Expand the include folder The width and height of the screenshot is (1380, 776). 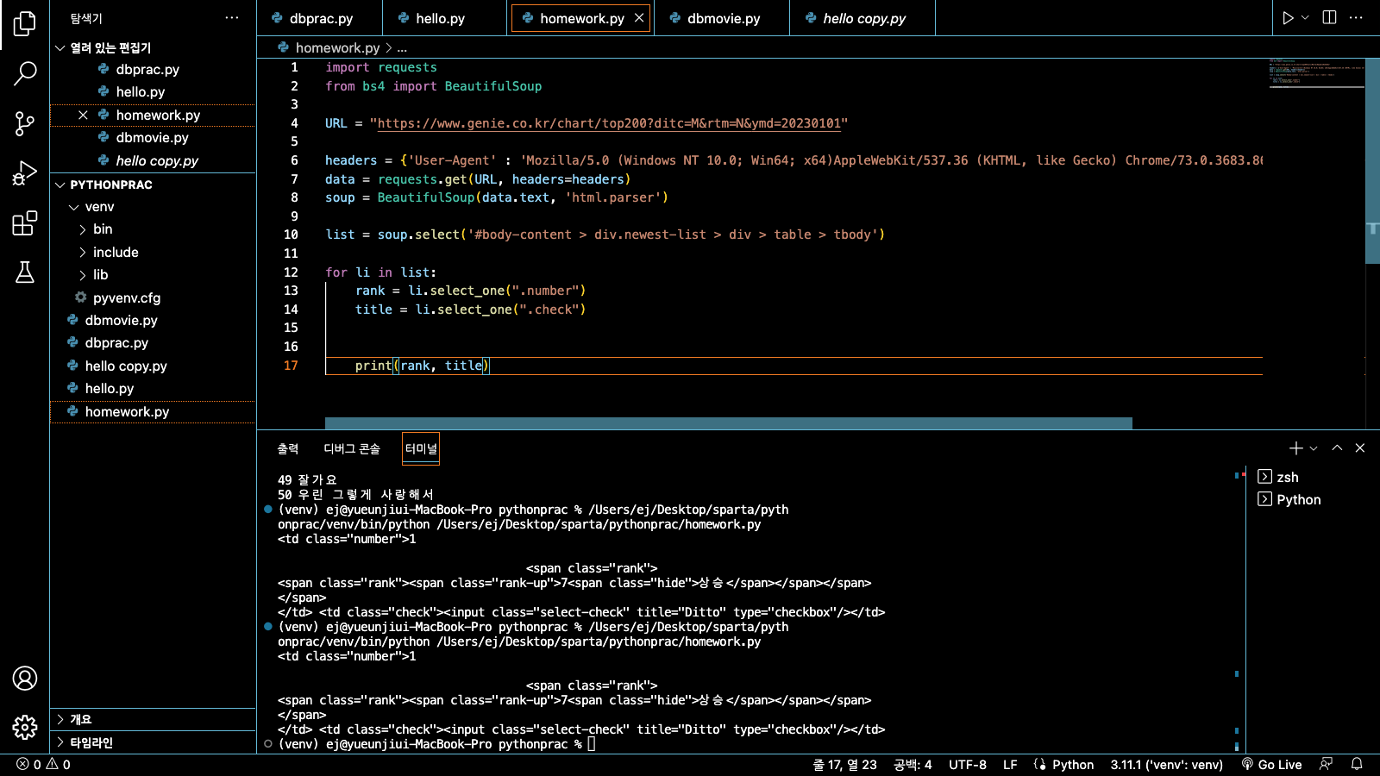[x=153, y=252]
